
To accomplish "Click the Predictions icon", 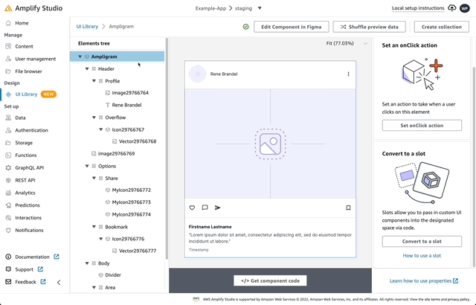I will [x=8, y=205].
